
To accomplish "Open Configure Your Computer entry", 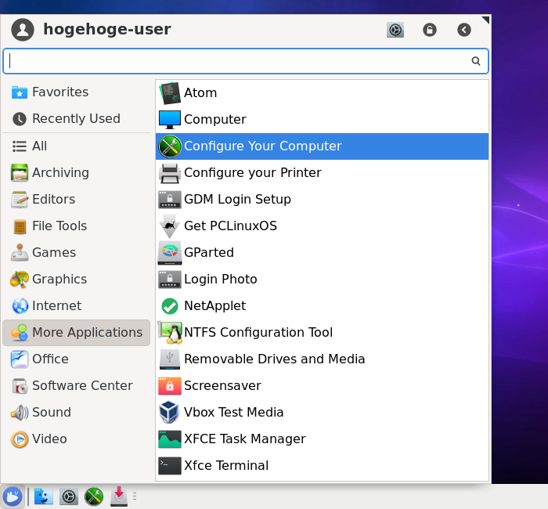I will pyautogui.click(x=322, y=146).
